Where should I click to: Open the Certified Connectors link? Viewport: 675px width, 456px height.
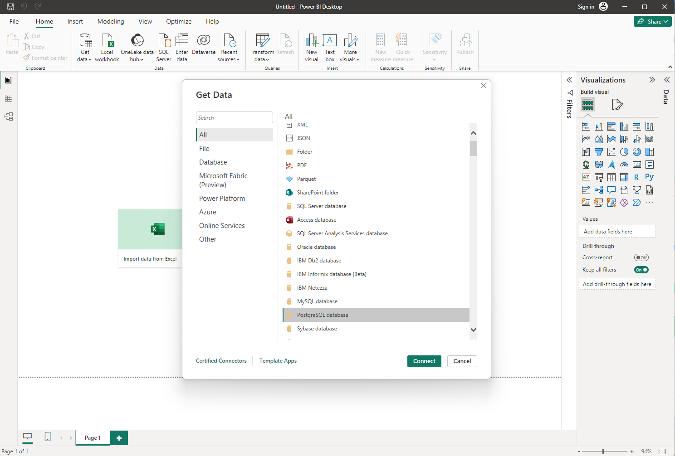221,361
